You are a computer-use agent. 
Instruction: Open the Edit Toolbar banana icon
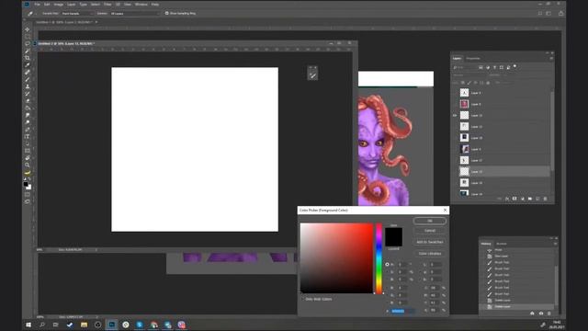point(28,173)
